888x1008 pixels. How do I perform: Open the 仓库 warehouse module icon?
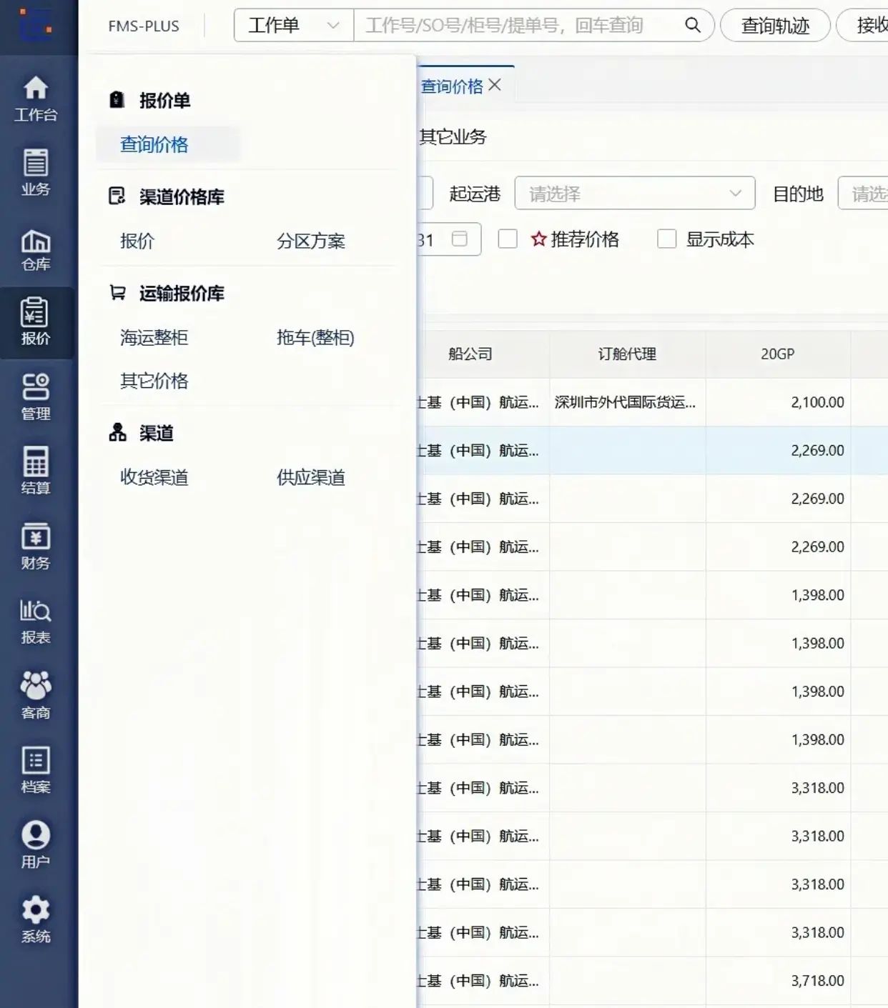[36, 249]
